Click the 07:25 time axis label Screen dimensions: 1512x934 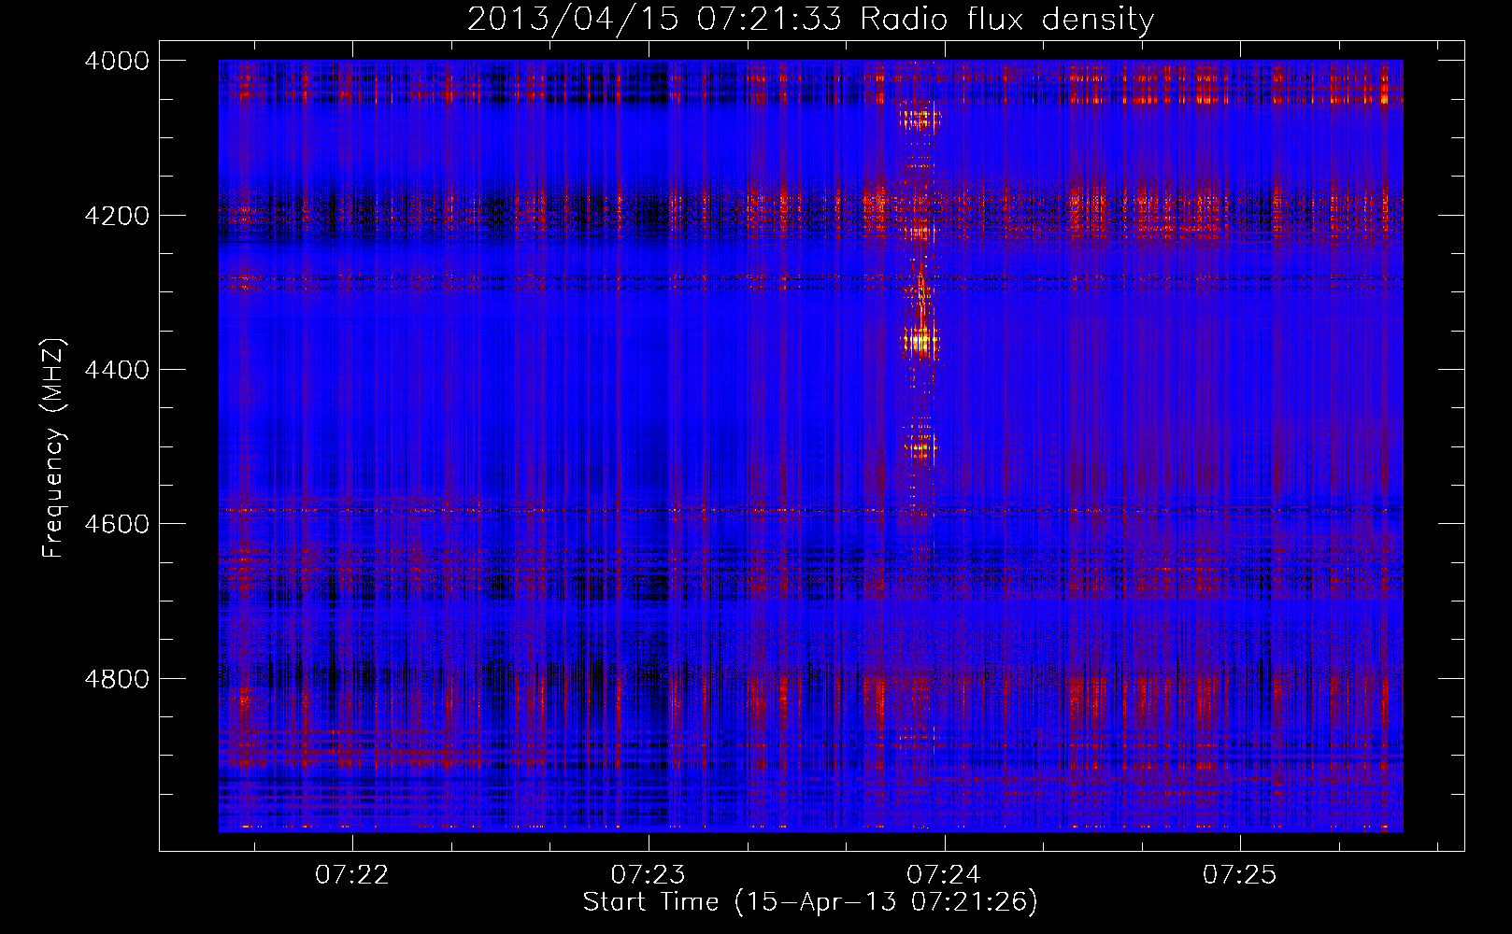(1239, 875)
